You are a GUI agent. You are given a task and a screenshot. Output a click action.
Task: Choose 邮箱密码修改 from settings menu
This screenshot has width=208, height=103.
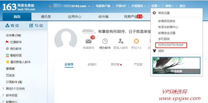(x=167, y=21)
